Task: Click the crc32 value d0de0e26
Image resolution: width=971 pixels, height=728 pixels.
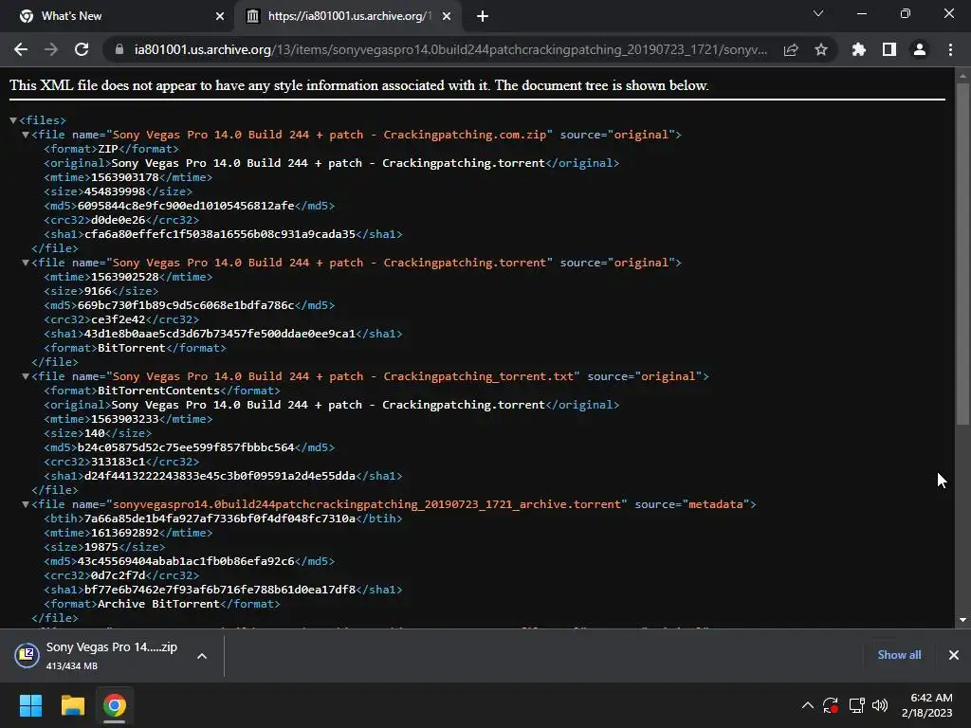Action: (x=119, y=220)
